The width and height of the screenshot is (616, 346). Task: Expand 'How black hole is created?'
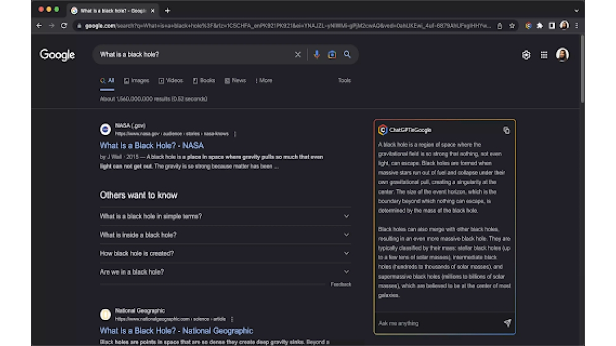pyautogui.click(x=225, y=254)
